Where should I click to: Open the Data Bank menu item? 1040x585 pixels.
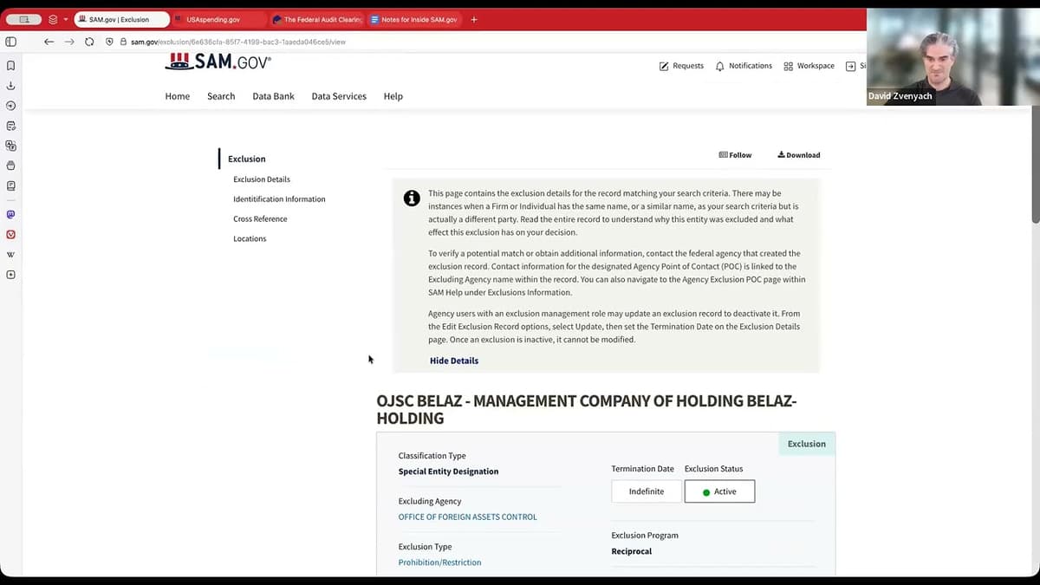pyautogui.click(x=274, y=96)
